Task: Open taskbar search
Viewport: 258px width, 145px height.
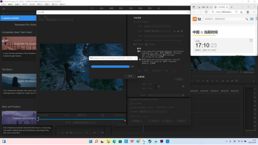Action: point(97,142)
